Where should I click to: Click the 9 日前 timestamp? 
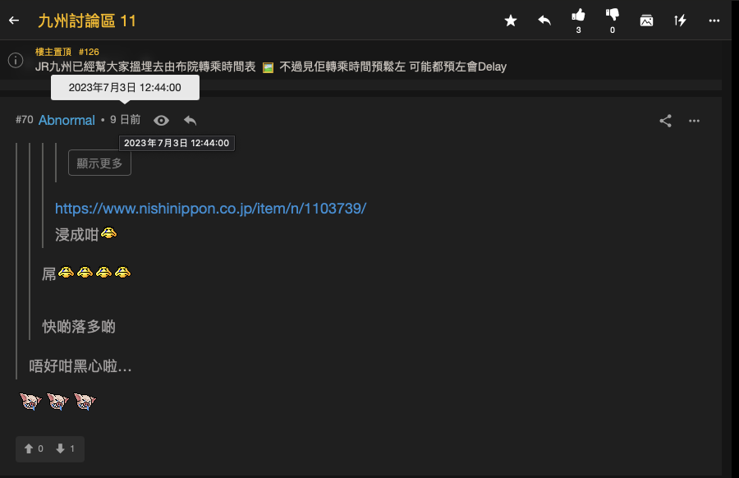126,120
